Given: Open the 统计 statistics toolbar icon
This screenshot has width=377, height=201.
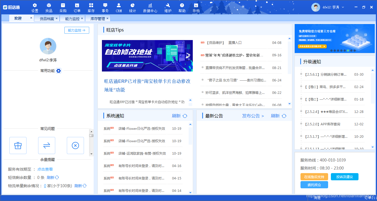Looking at the screenshot, I should point(133,8).
